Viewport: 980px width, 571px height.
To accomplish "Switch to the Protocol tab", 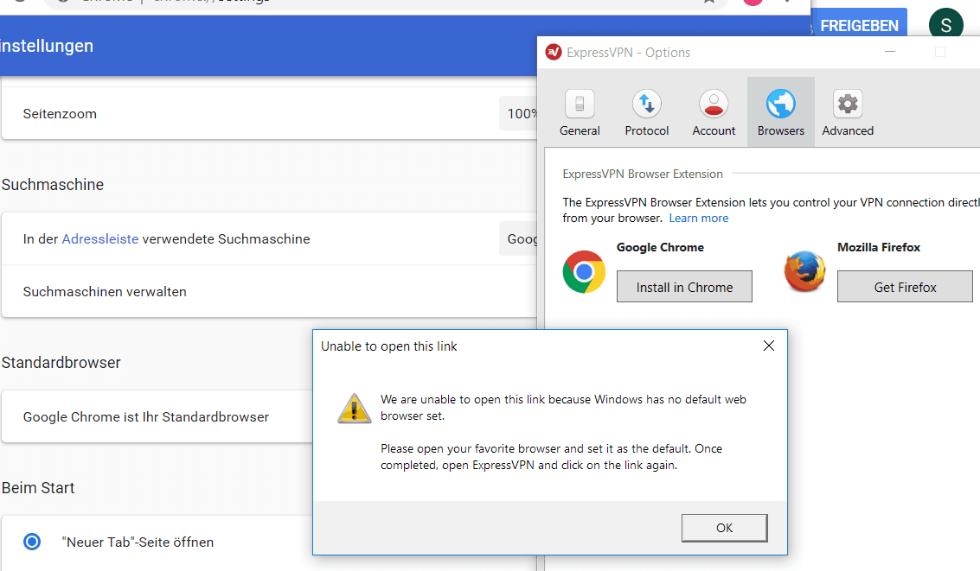I will (x=646, y=113).
